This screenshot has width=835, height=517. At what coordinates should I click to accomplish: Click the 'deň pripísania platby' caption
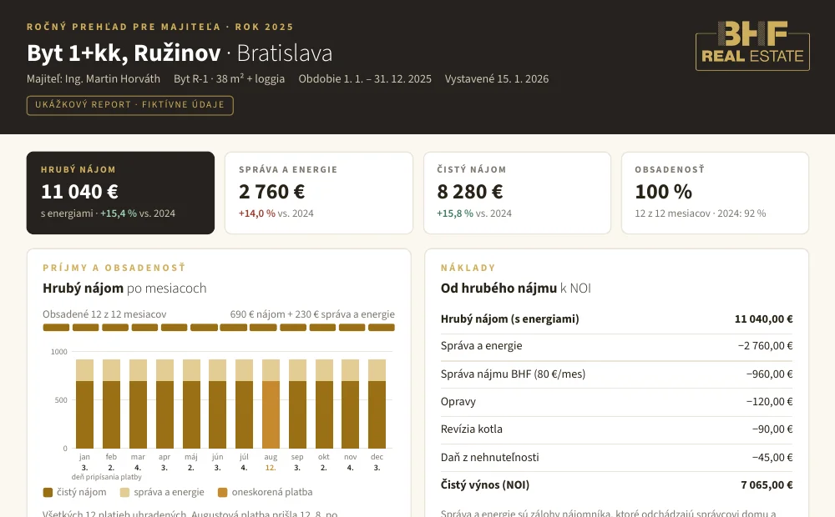pyautogui.click(x=107, y=477)
